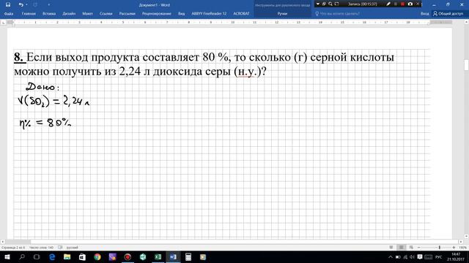Image resolution: width=469 pixels, height=263 pixels.
Task: Open the ACROBAT ribbon tab
Action: [241, 14]
